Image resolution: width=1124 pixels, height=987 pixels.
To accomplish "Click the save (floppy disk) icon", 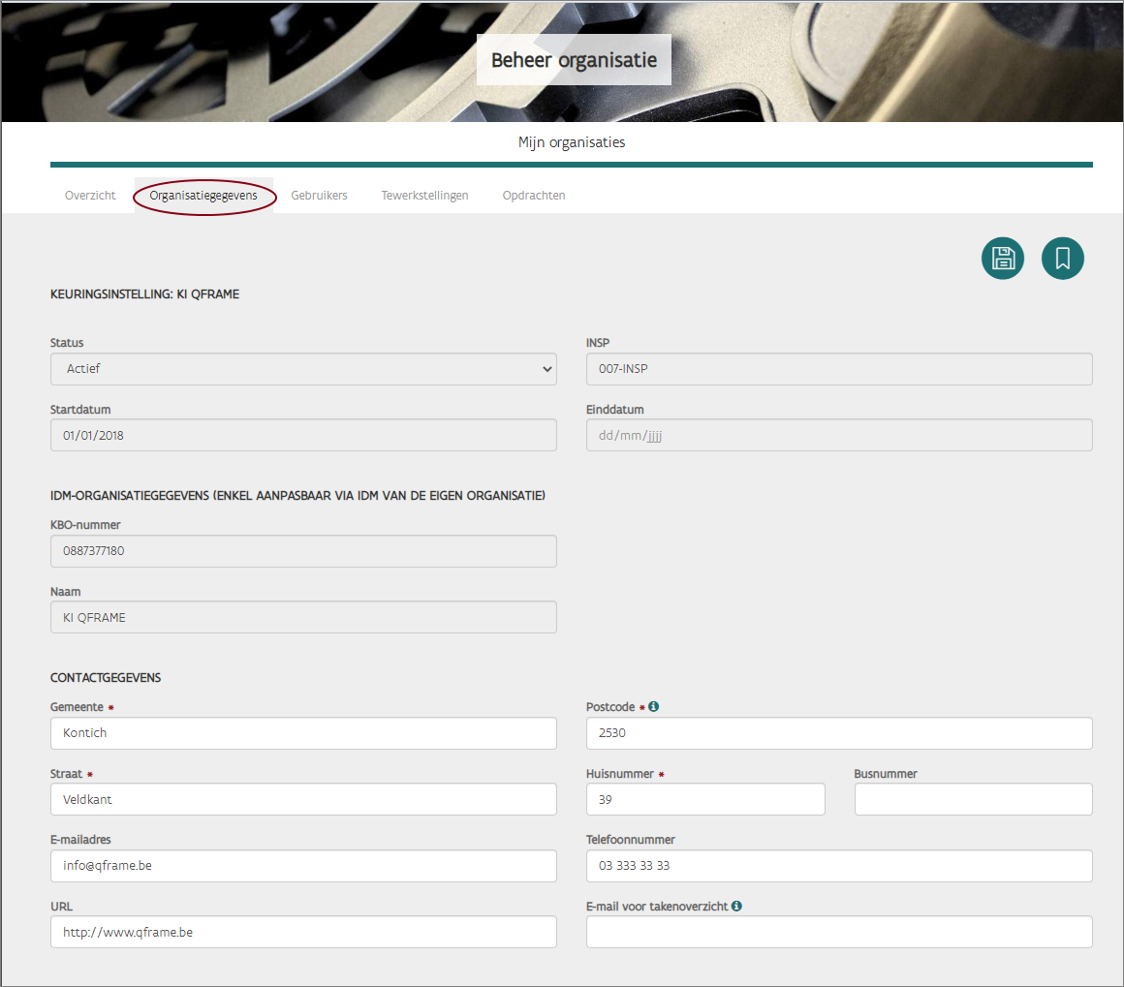I will point(1002,259).
